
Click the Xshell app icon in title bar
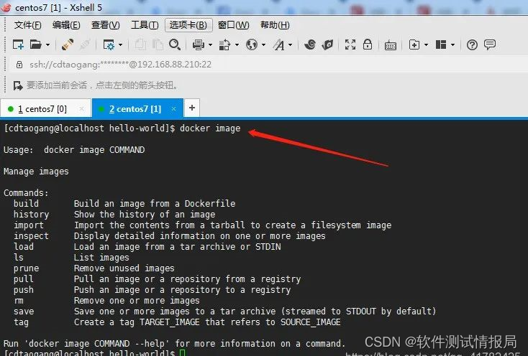[x=6, y=7]
